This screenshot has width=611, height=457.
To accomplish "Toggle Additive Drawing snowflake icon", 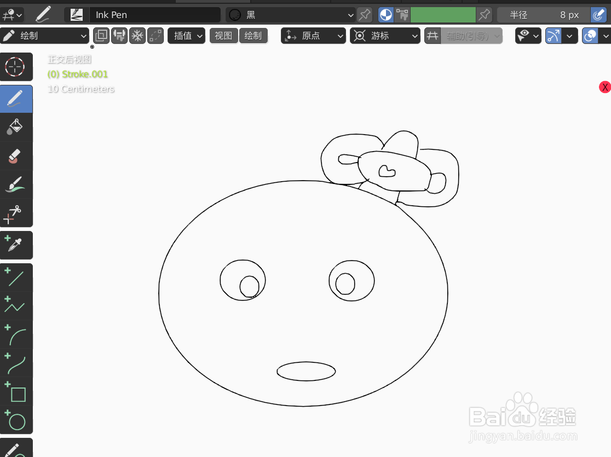I will click(137, 36).
